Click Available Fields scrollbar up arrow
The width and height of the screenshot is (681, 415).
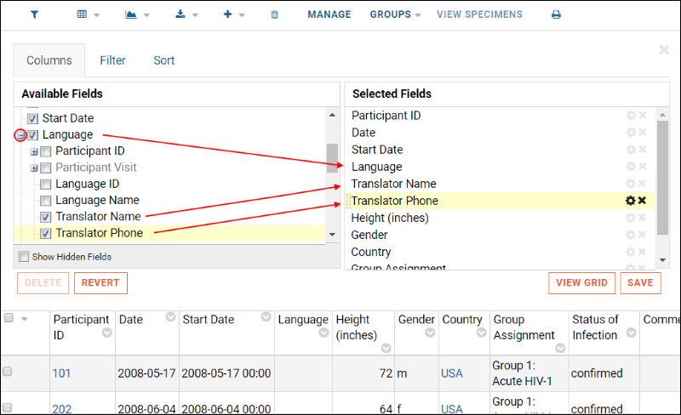332,115
